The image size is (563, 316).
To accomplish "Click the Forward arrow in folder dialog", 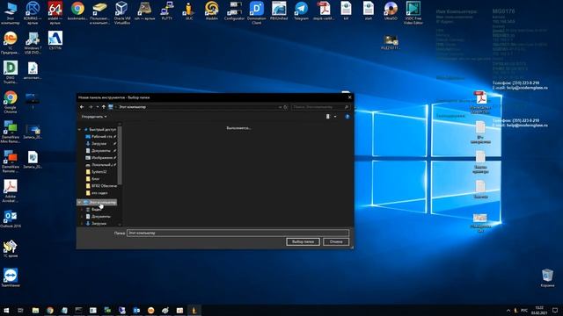I will tap(91, 107).
